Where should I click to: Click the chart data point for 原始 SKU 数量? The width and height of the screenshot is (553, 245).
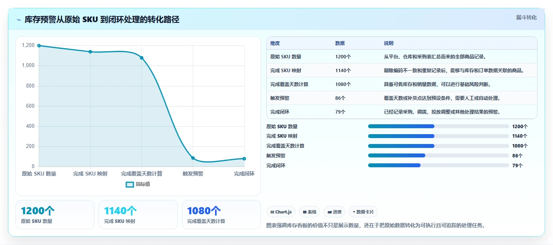point(39,46)
